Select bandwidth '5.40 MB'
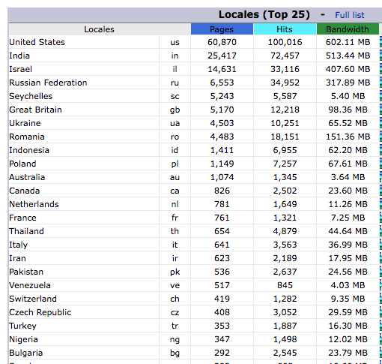382x364 pixels. tap(348, 96)
